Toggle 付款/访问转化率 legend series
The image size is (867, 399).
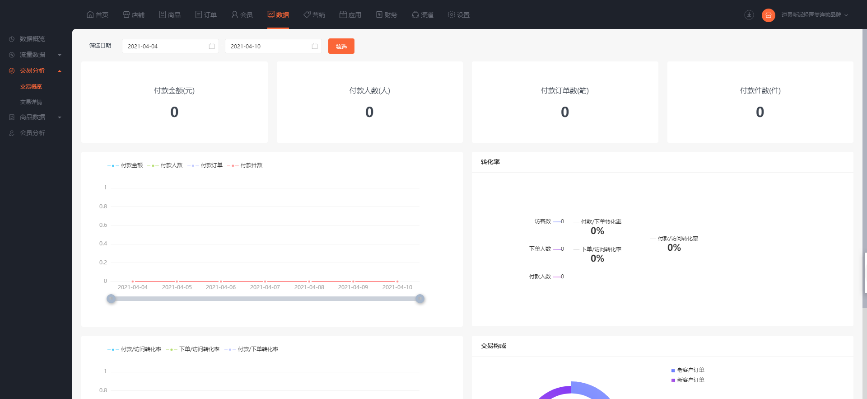pos(134,349)
